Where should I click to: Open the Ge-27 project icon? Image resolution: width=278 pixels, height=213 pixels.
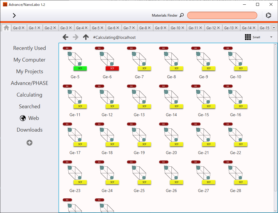coord(203,173)
